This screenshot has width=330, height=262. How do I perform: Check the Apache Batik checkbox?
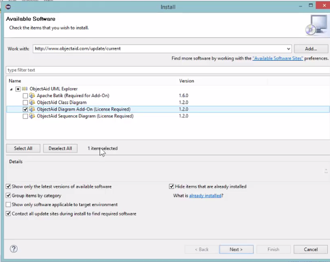25,96
